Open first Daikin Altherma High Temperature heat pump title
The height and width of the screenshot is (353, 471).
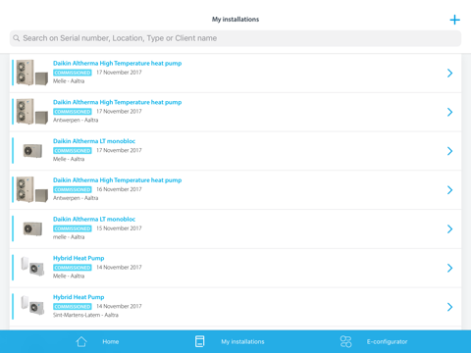tap(118, 63)
